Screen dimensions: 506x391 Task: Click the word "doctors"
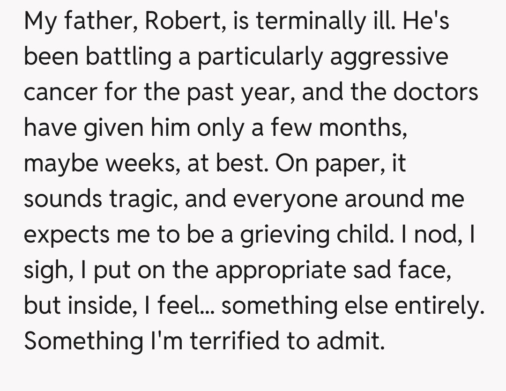point(436,92)
